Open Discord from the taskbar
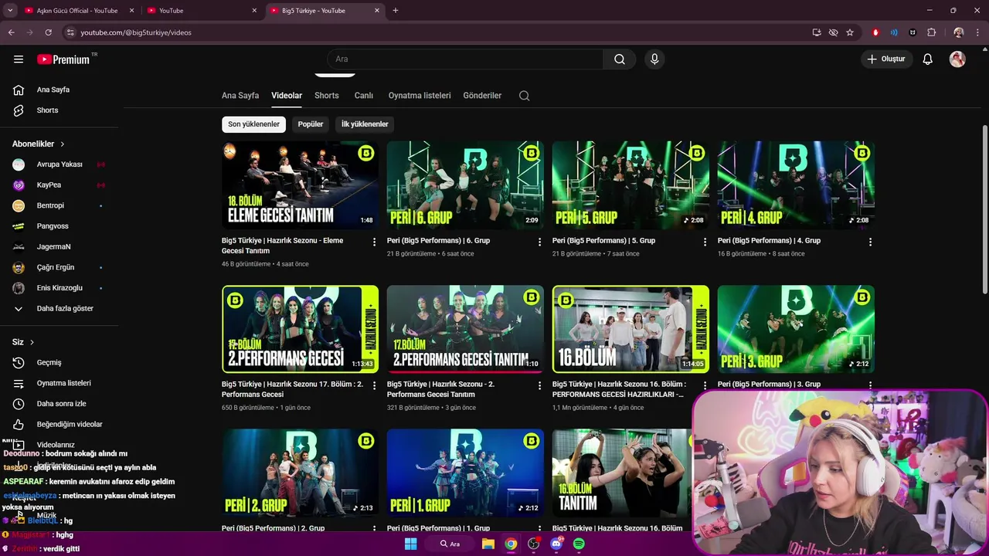989x556 pixels. click(x=556, y=544)
